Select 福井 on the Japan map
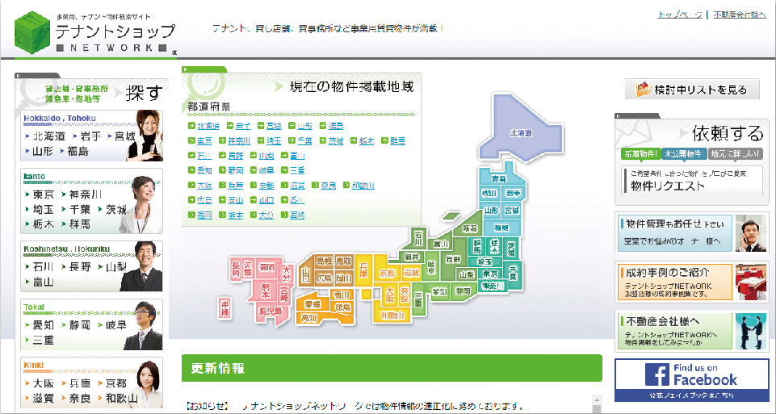Viewport: 776px width, 414px height. click(411, 257)
